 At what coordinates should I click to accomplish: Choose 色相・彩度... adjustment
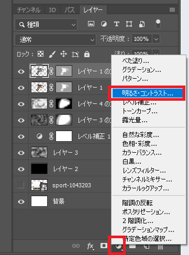(139, 144)
